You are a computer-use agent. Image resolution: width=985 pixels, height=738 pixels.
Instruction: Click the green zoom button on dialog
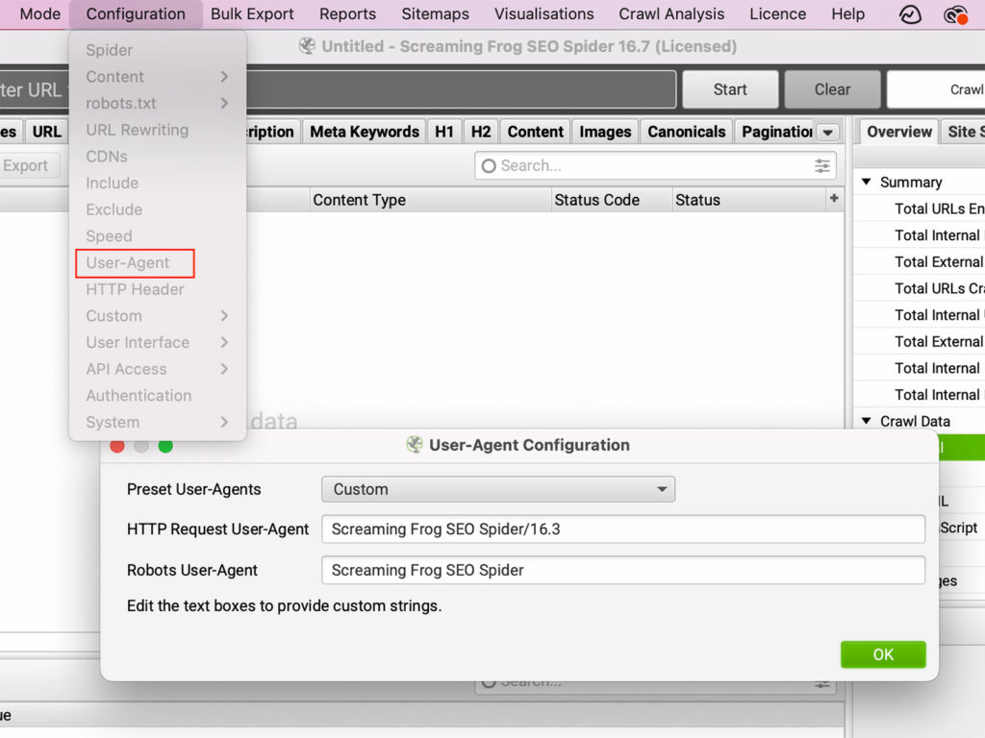coord(165,446)
